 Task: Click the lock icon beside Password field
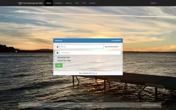tap(57, 53)
